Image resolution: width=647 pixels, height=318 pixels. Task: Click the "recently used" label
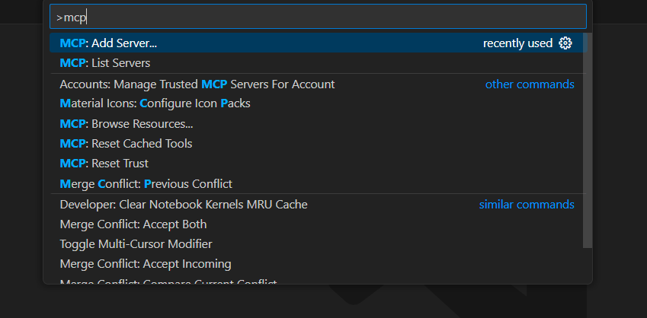pos(517,43)
